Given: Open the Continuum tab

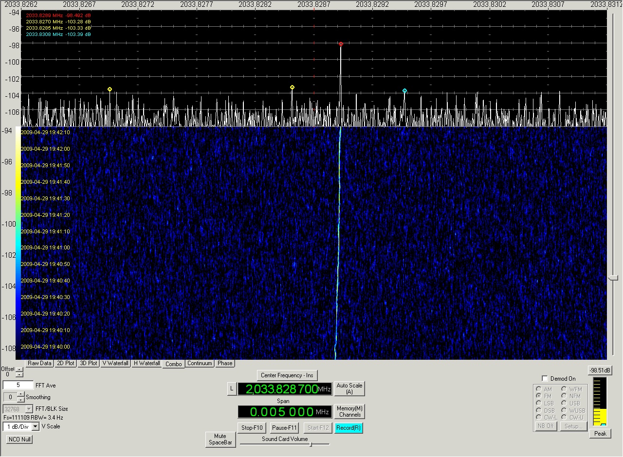Looking at the screenshot, I should pyautogui.click(x=200, y=363).
